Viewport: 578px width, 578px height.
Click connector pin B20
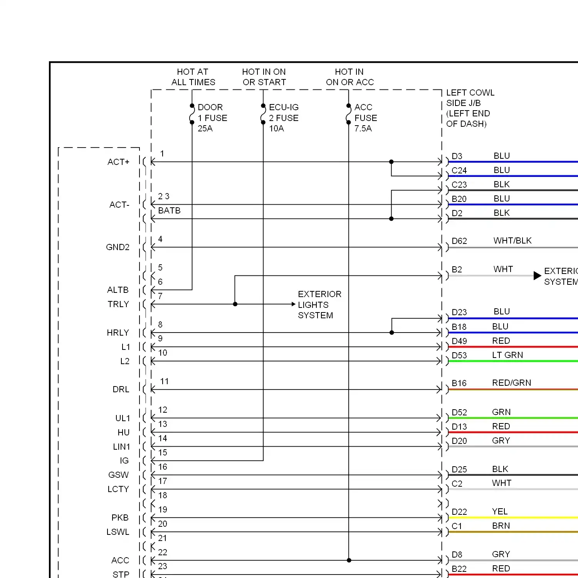[x=459, y=199]
